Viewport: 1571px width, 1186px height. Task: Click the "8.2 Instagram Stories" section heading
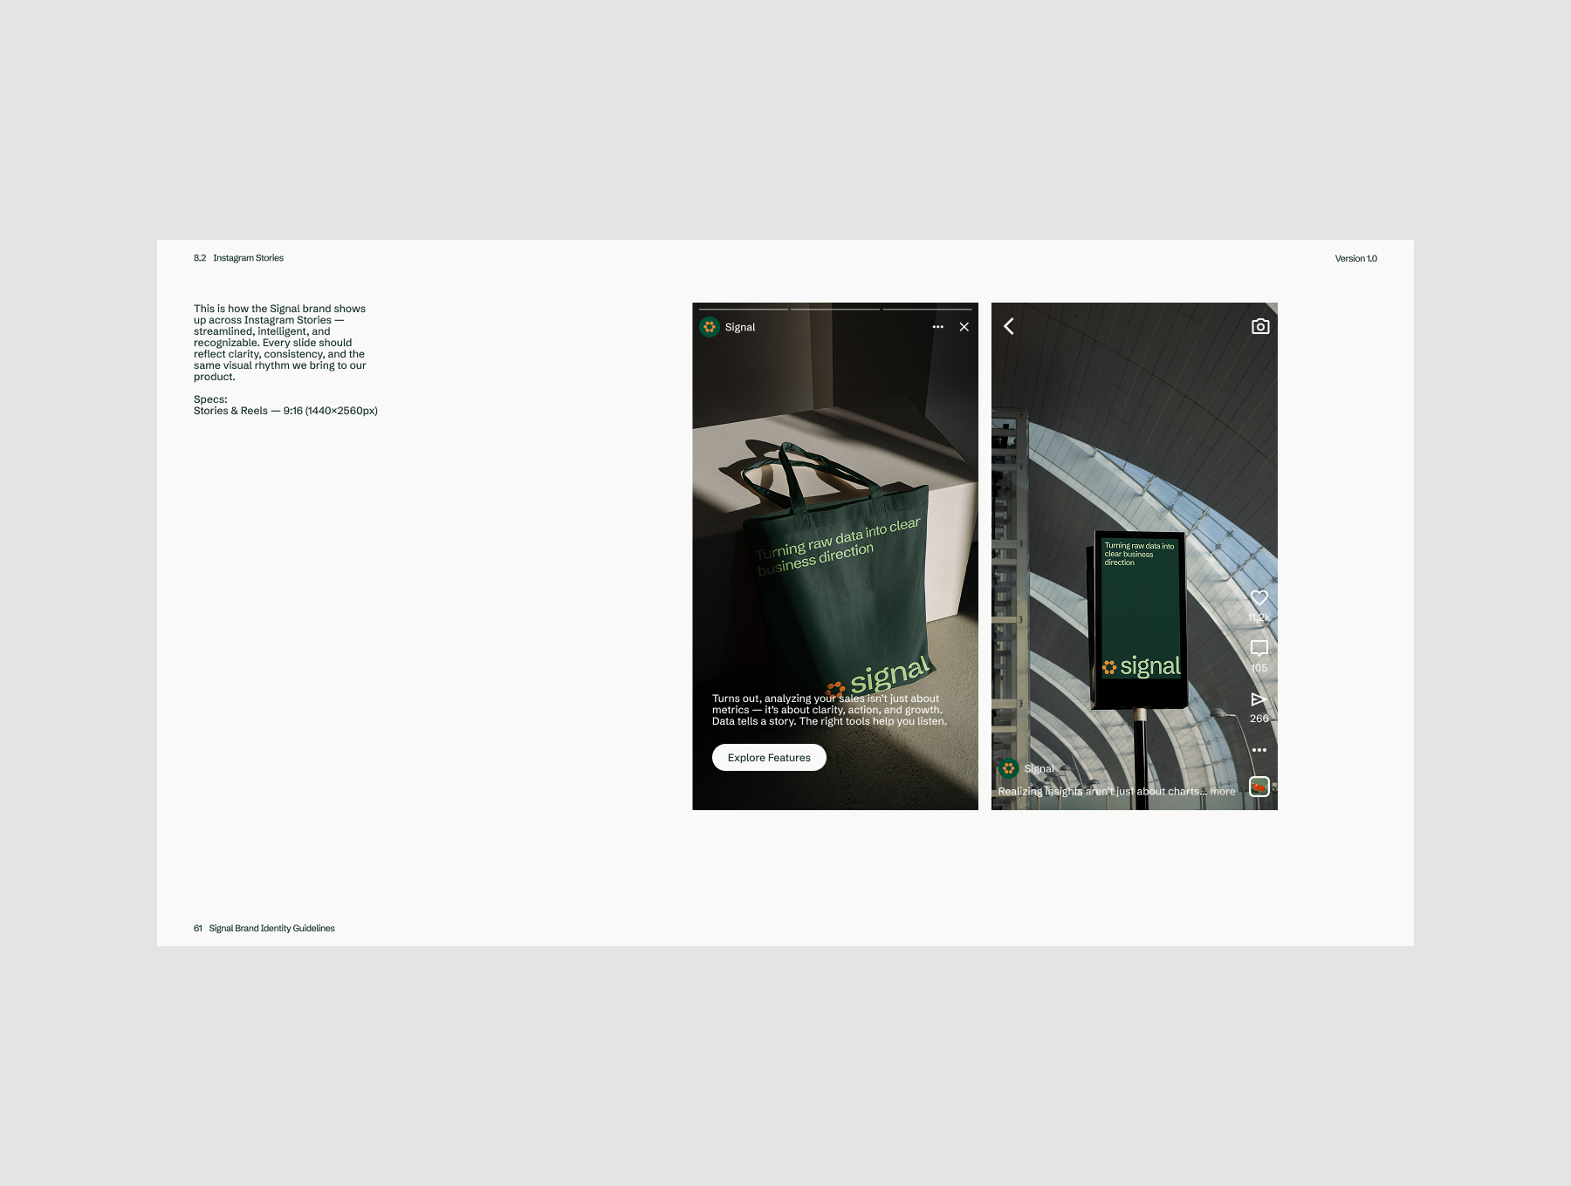(x=238, y=258)
